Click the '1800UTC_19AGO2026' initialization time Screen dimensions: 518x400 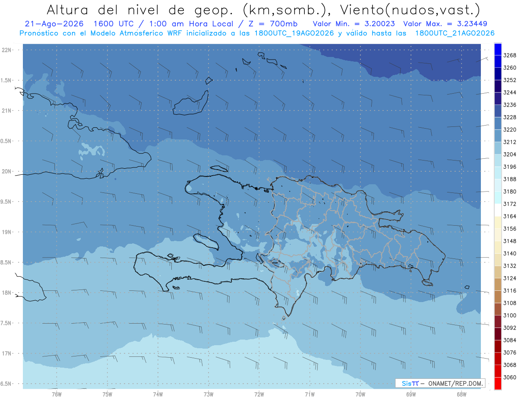[295, 33]
